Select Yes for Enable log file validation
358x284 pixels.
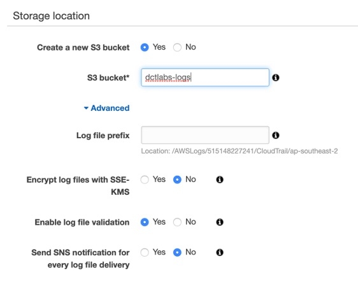[145, 222]
